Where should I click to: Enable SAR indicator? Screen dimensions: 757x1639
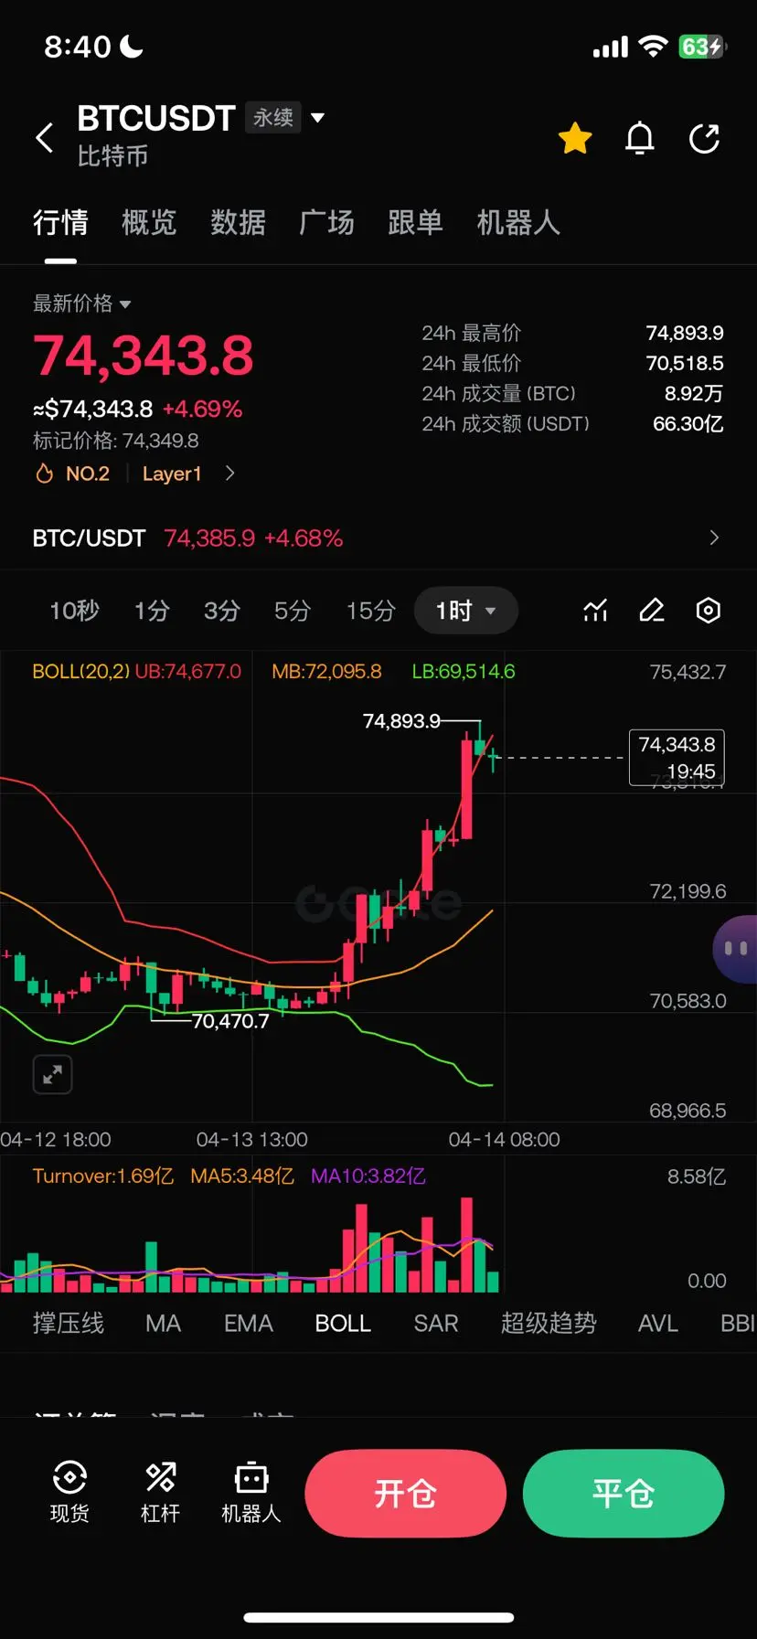[x=436, y=1323]
